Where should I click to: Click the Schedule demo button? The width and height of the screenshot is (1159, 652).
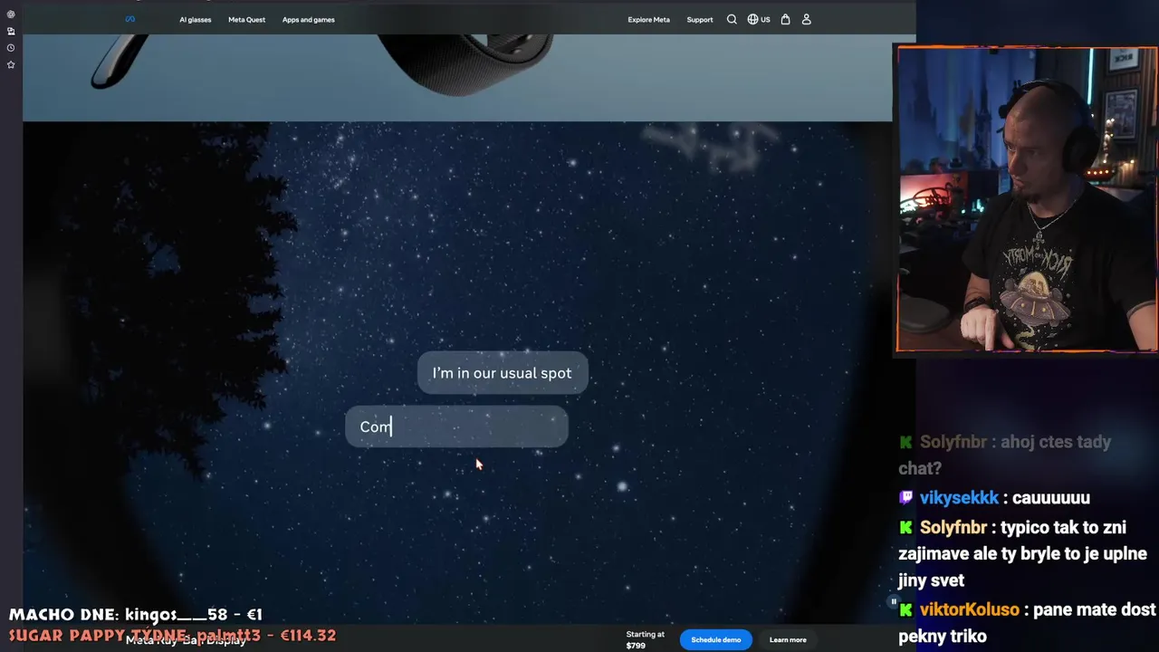point(716,639)
